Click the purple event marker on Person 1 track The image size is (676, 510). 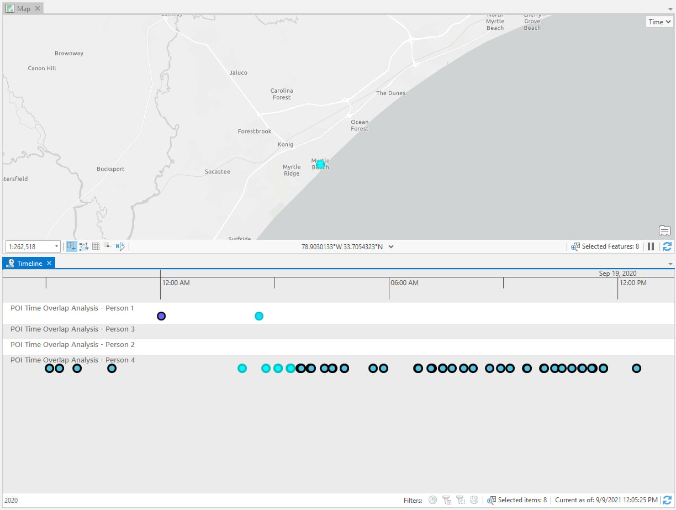click(161, 316)
